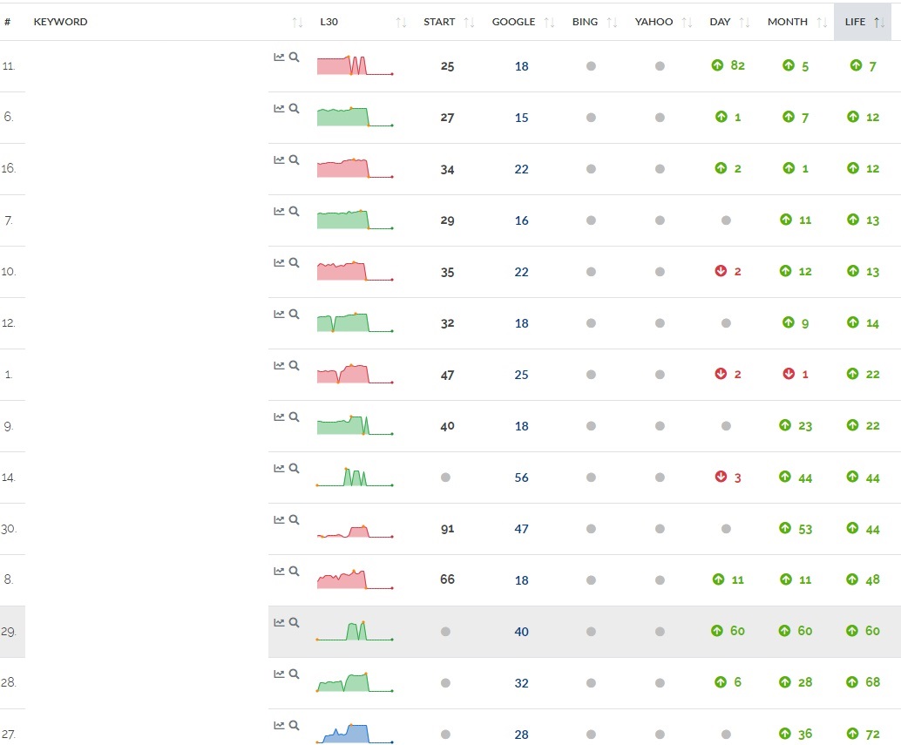Click the magnifier icon in row 30

pos(295,519)
